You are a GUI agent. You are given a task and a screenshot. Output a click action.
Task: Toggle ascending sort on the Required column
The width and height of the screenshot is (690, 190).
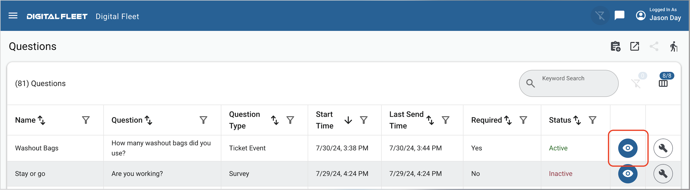tap(508, 120)
